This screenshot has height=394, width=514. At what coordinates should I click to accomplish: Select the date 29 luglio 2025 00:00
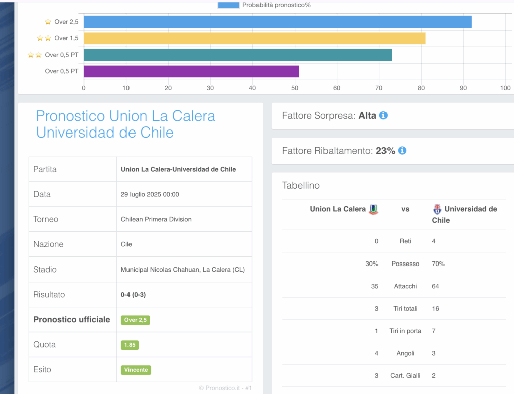[150, 194]
